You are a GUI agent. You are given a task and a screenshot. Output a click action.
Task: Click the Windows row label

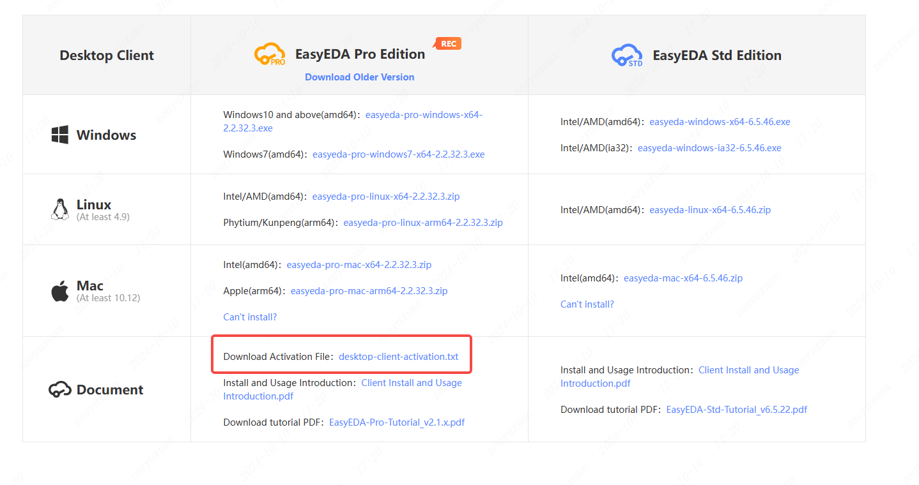[x=106, y=135]
